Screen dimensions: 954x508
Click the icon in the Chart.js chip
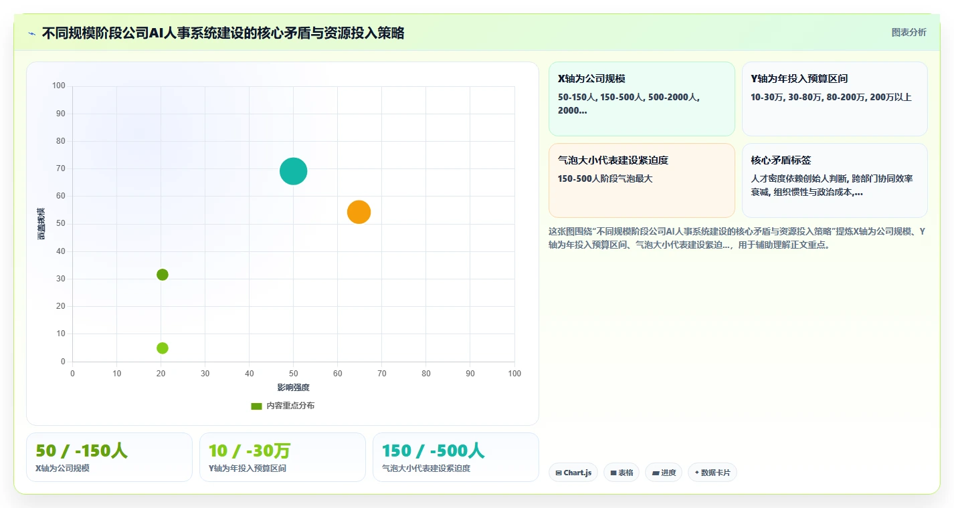click(x=559, y=473)
